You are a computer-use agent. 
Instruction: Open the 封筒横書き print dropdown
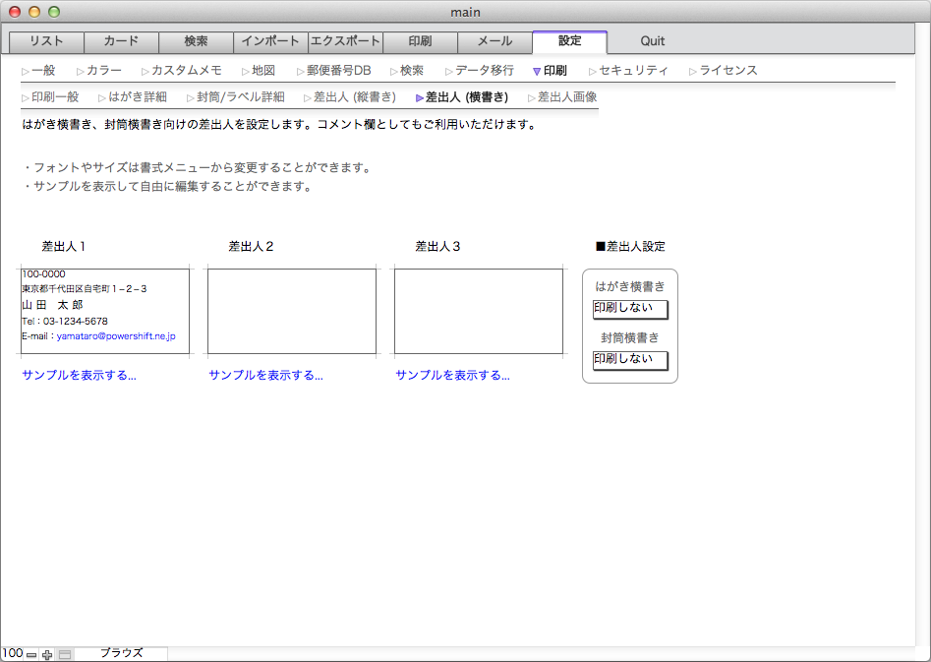coord(630,361)
